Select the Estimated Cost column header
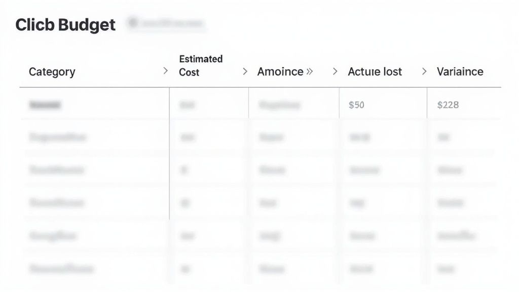This screenshot has height=292, width=519. tap(200, 65)
